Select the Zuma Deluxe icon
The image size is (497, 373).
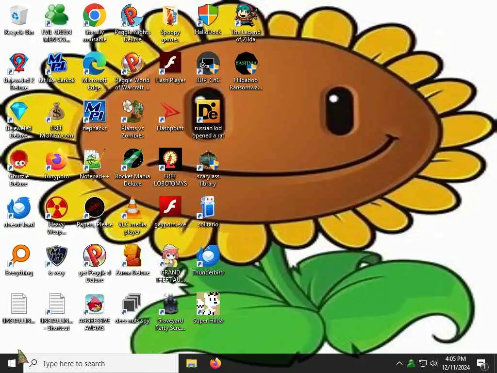(x=132, y=255)
